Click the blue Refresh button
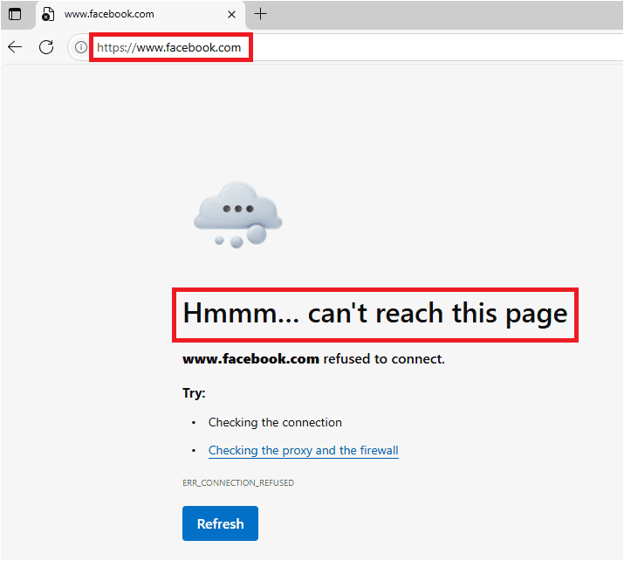This screenshot has width=624, height=561. [x=220, y=523]
